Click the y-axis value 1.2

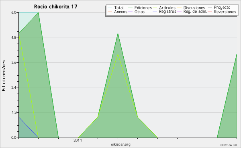pyautogui.click(x=14, y=112)
